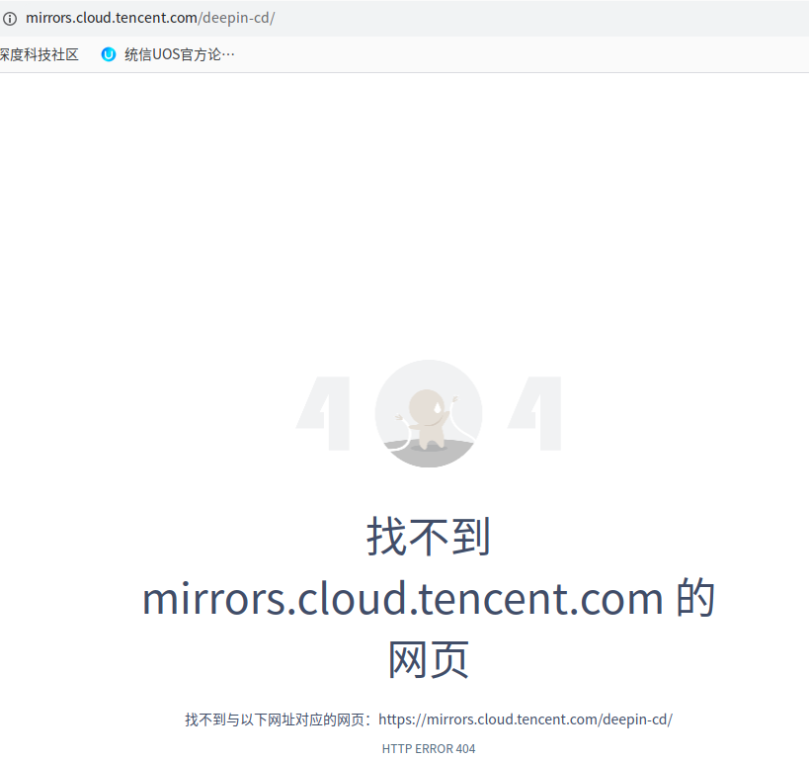The width and height of the screenshot is (809, 761).
Task: Click the heading text 找不到
Action: point(429,538)
